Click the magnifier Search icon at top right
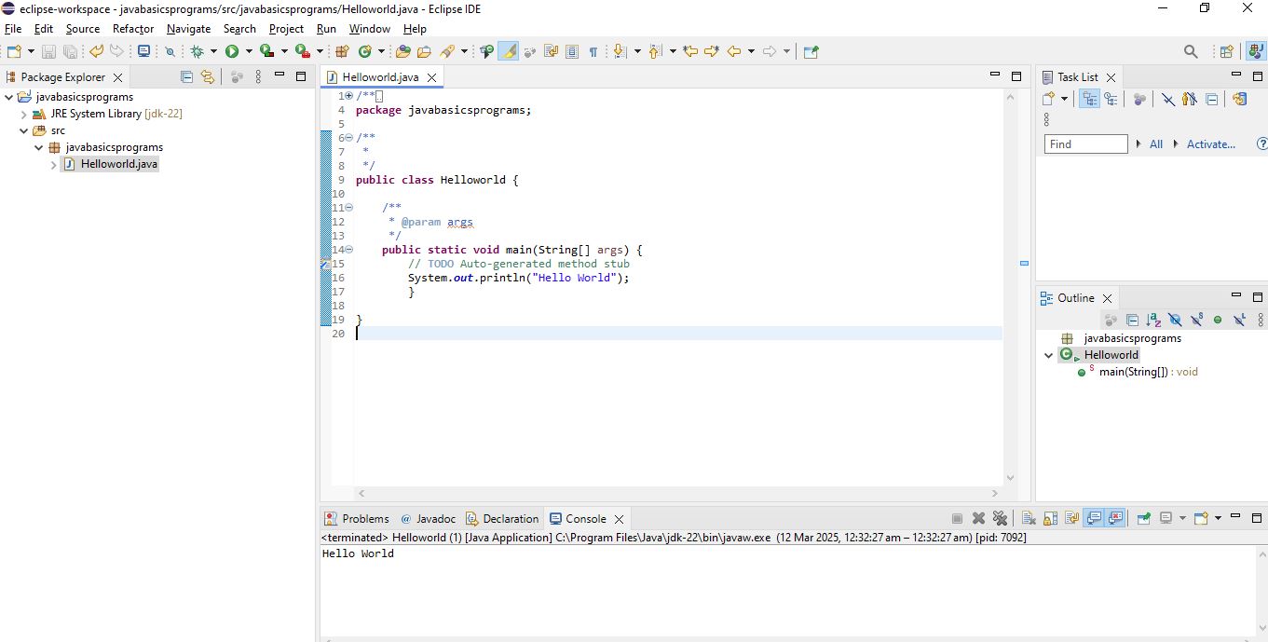1268x642 pixels. tap(1191, 51)
